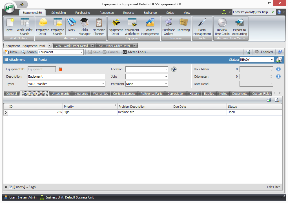The height and width of the screenshot is (203, 288).
Task: Sort by the Due Date column header
Action: (199, 107)
